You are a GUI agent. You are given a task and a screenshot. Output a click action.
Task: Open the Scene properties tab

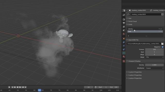pos(124,30)
